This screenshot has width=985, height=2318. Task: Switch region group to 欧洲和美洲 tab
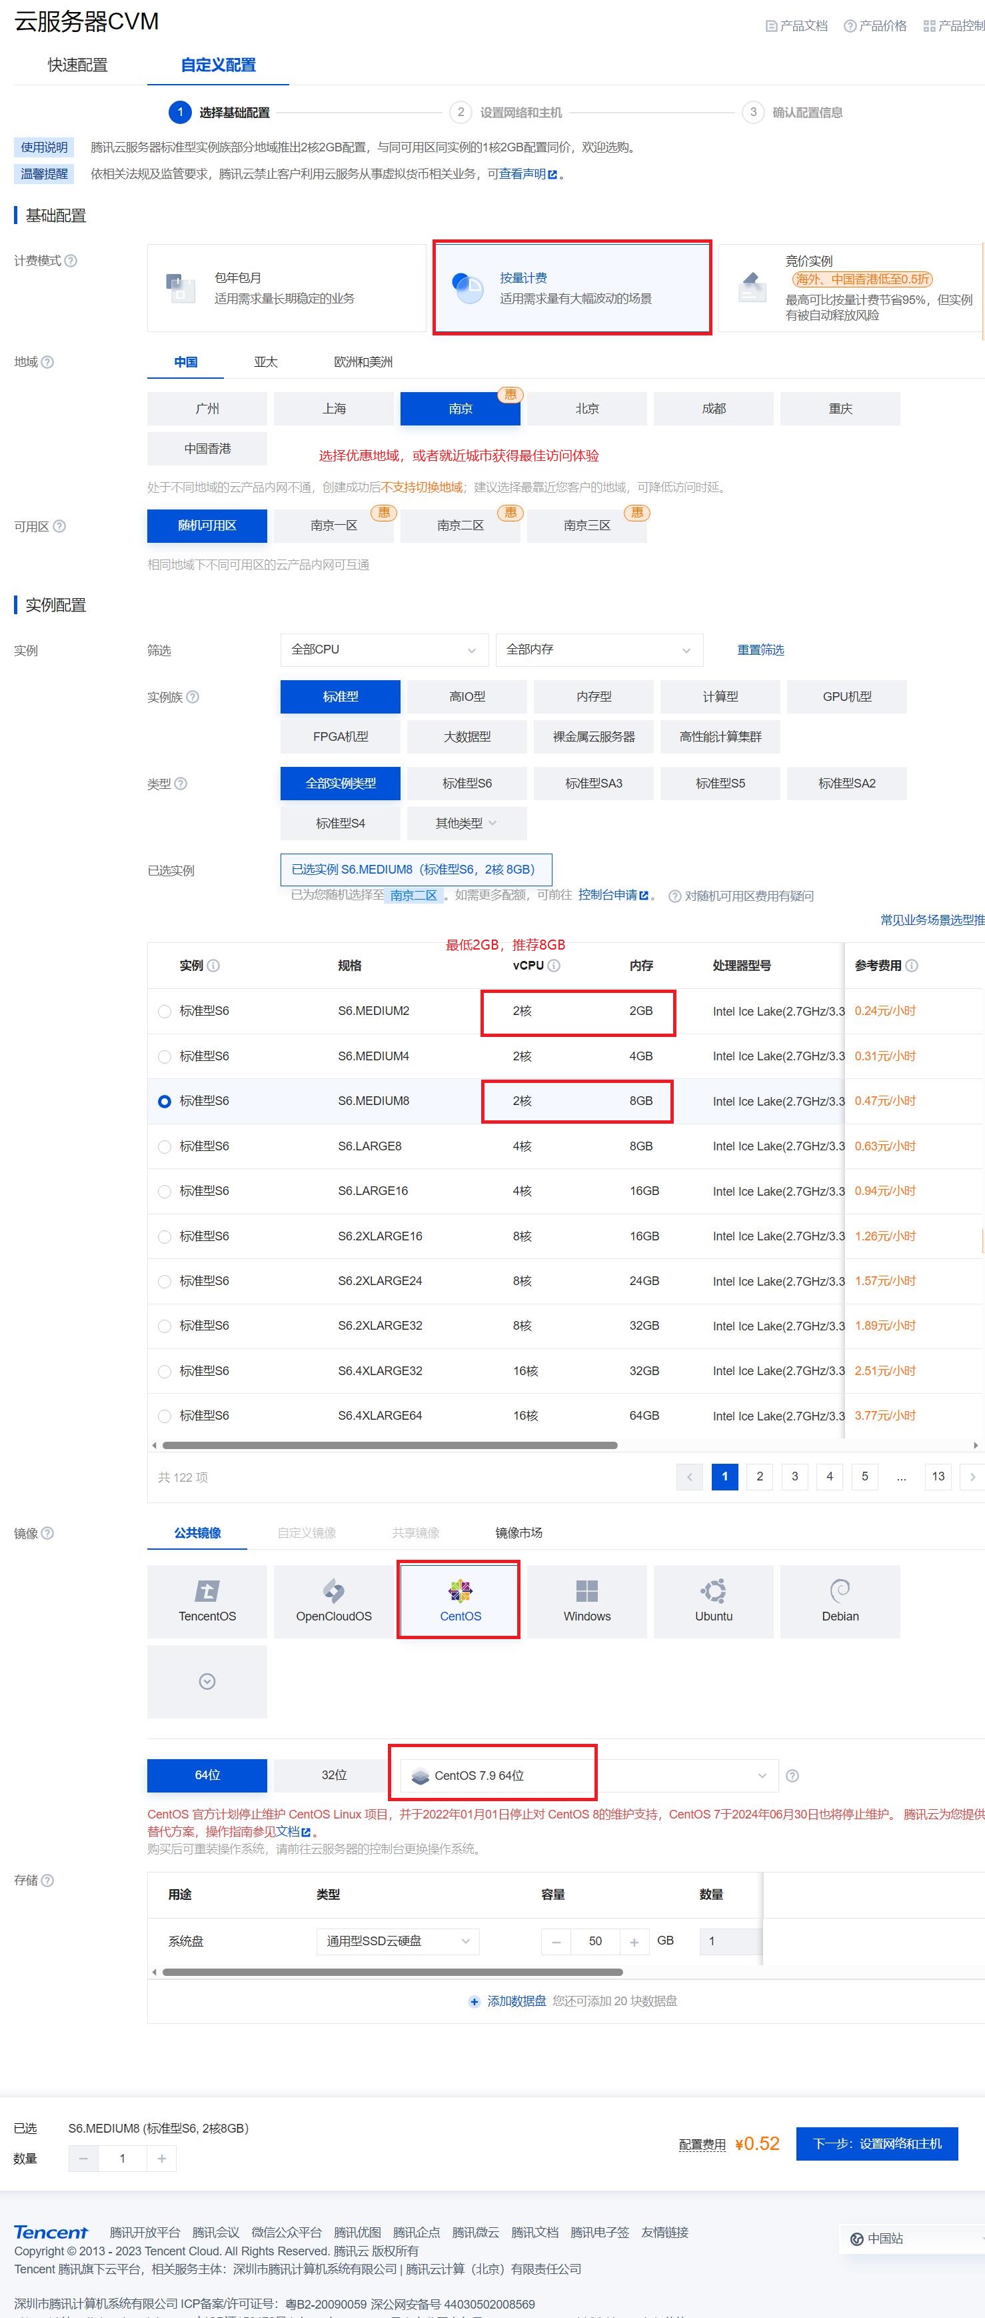coord(363,361)
